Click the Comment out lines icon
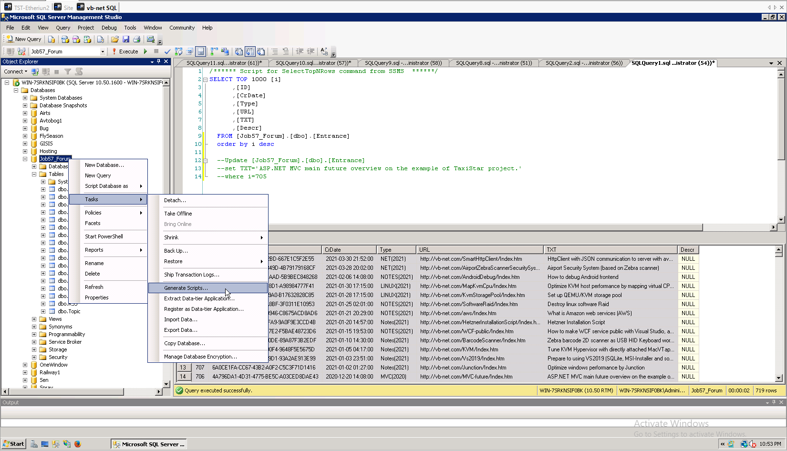The height and width of the screenshot is (451, 787). coord(275,51)
